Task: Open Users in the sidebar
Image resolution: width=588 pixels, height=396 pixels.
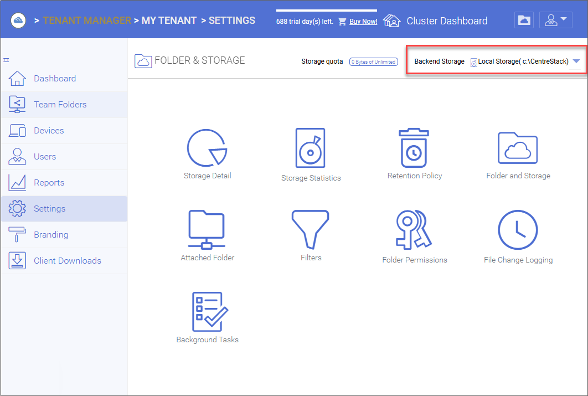Action: click(x=64, y=156)
